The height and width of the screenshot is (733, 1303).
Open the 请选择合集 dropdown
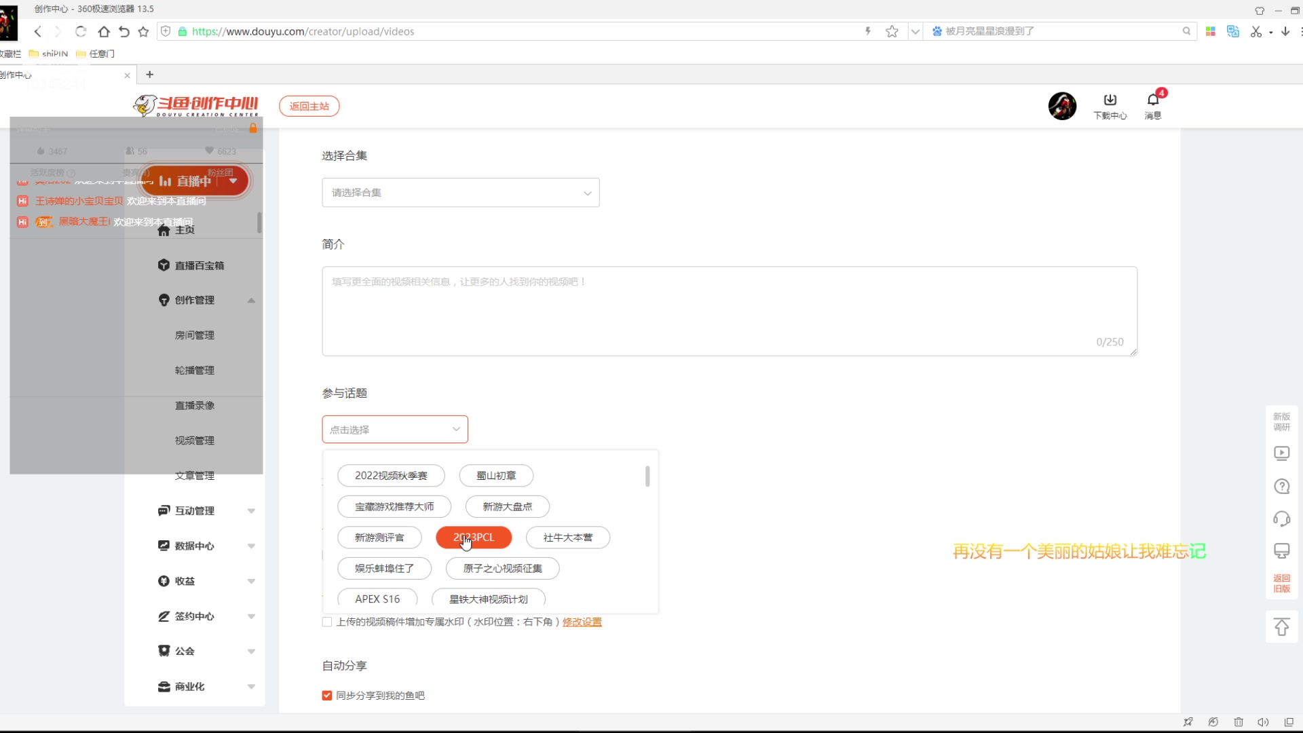pyautogui.click(x=461, y=193)
